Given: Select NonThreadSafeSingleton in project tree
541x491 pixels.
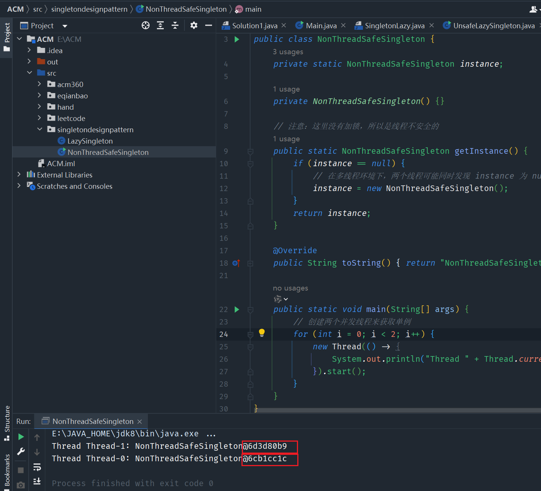Looking at the screenshot, I should pos(108,152).
